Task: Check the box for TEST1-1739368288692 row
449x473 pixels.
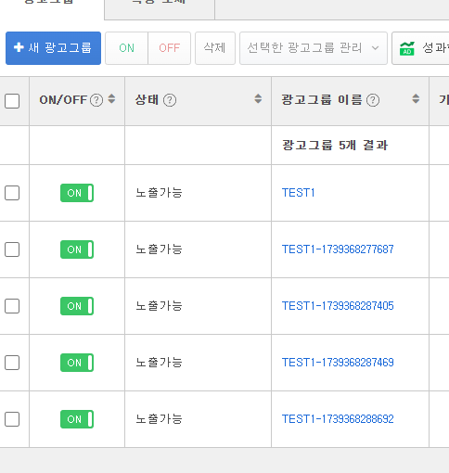Action: [12, 419]
